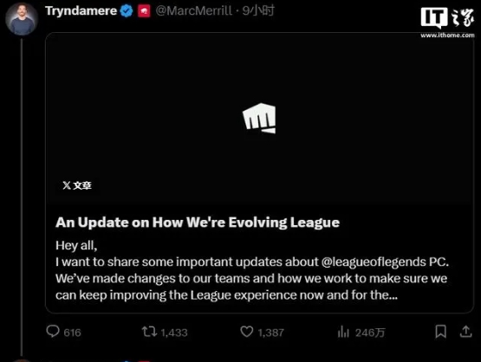
Task: Open 'An Update on How We're Evolving League' title
Action: point(198,223)
